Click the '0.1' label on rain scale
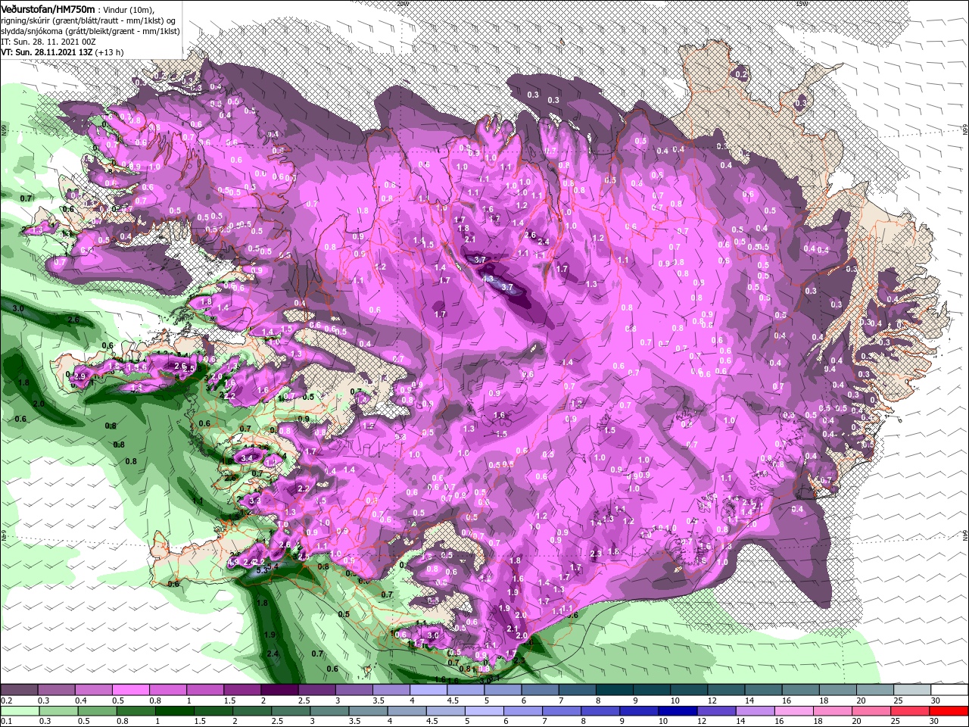The width and height of the screenshot is (969, 727). click(6, 722)
